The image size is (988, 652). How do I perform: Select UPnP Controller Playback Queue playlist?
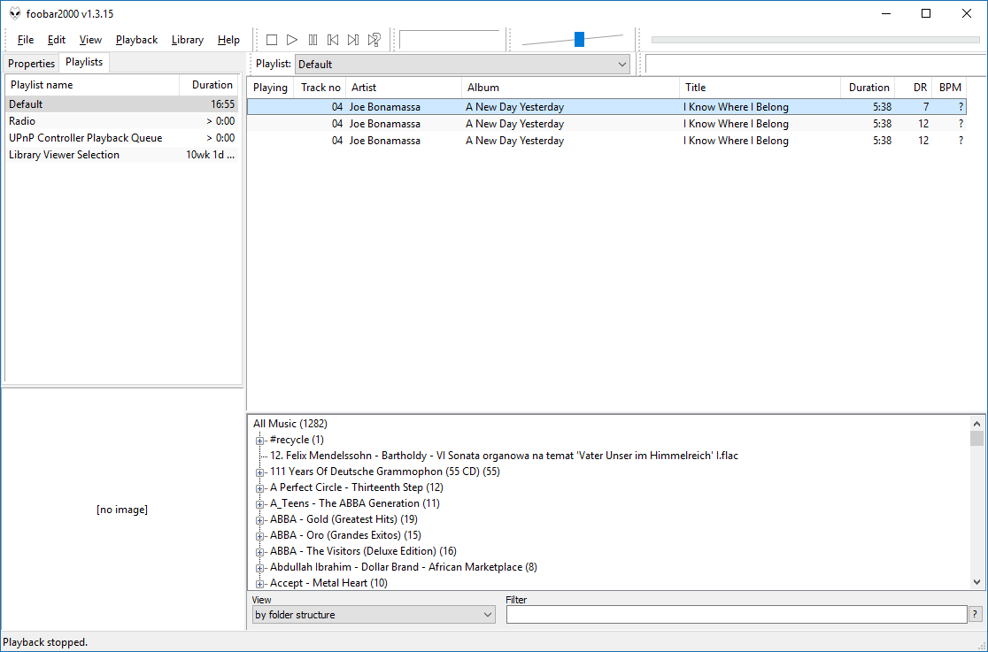(121, 138)
